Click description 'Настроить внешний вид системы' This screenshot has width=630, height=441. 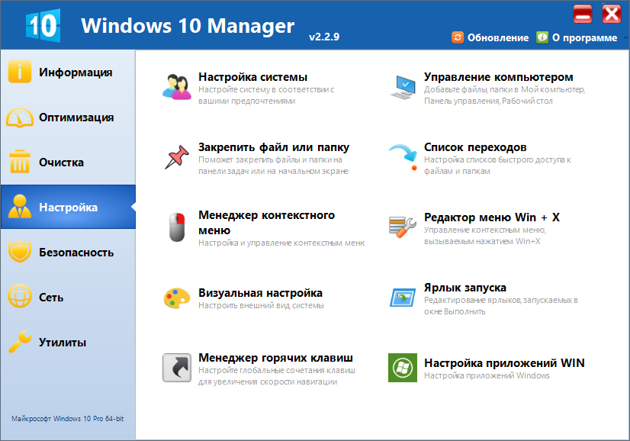tap(261, 305)
